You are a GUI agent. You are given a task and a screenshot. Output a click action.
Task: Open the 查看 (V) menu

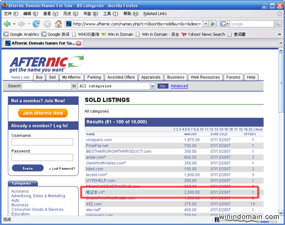pos(50,14)
